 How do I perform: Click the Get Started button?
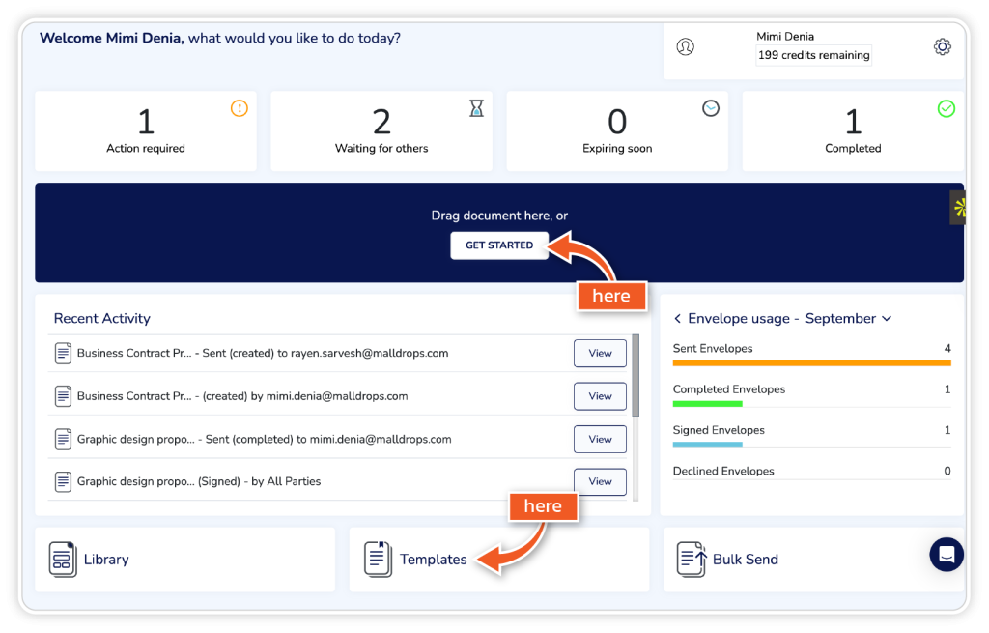point(499,245)
